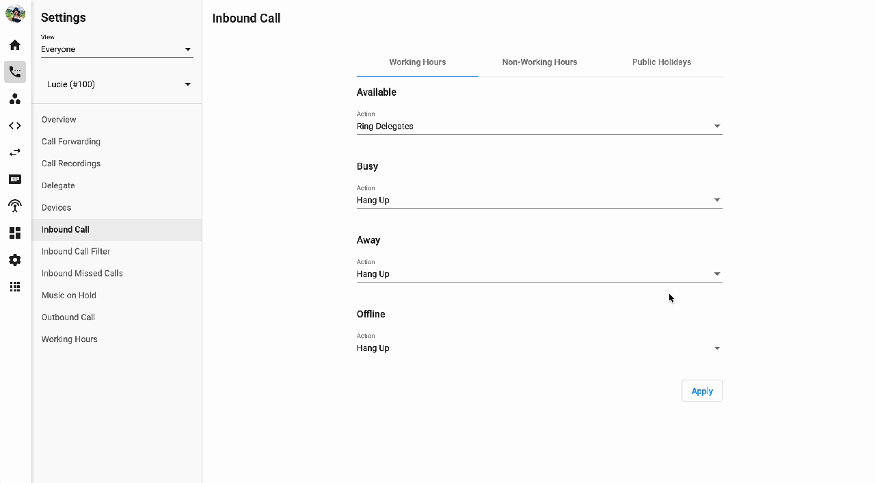Open the gear settings icon
The width and height of the screenshot is (875, 483).
(15, 260)
